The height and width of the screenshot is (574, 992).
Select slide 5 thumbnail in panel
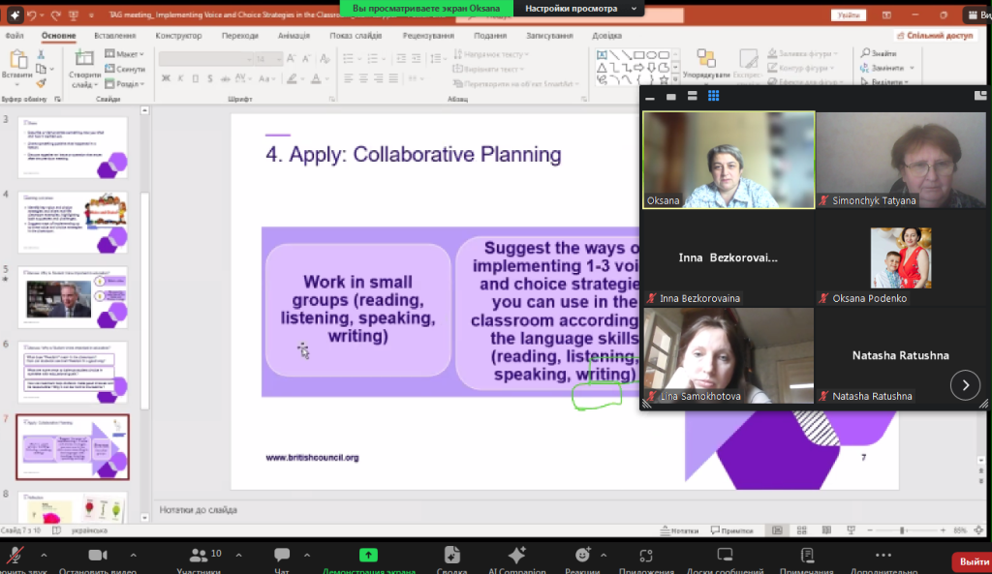(x=73, y=297)
